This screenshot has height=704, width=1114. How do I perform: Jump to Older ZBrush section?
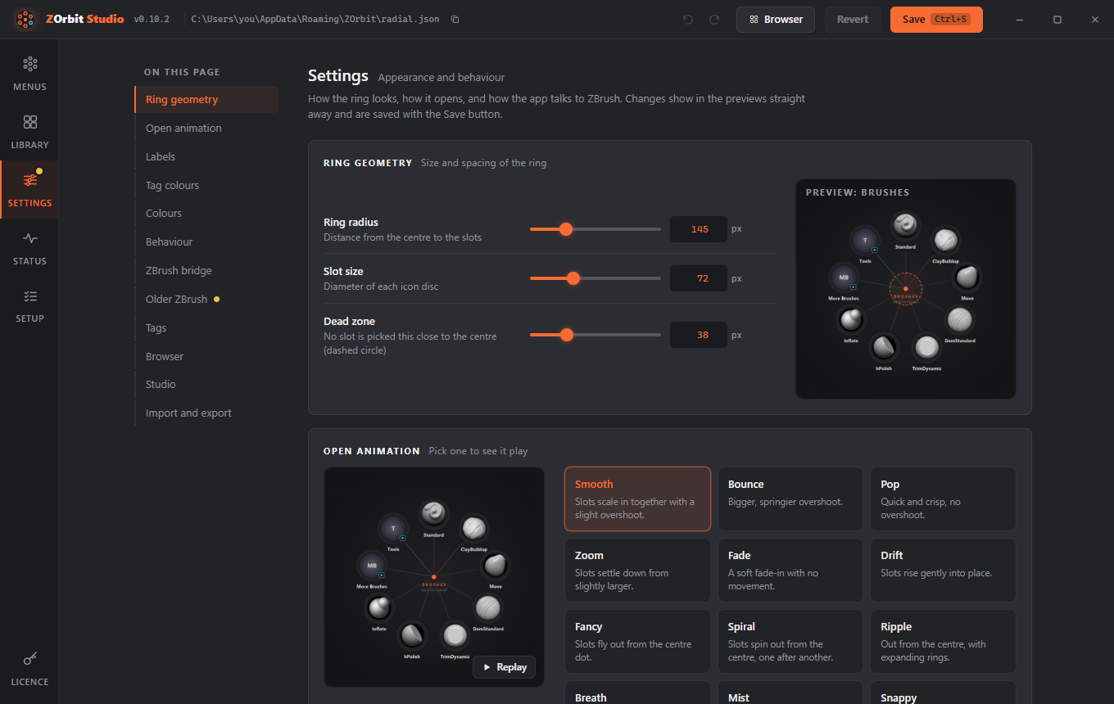pyautogui.click(x=206, y=300)
